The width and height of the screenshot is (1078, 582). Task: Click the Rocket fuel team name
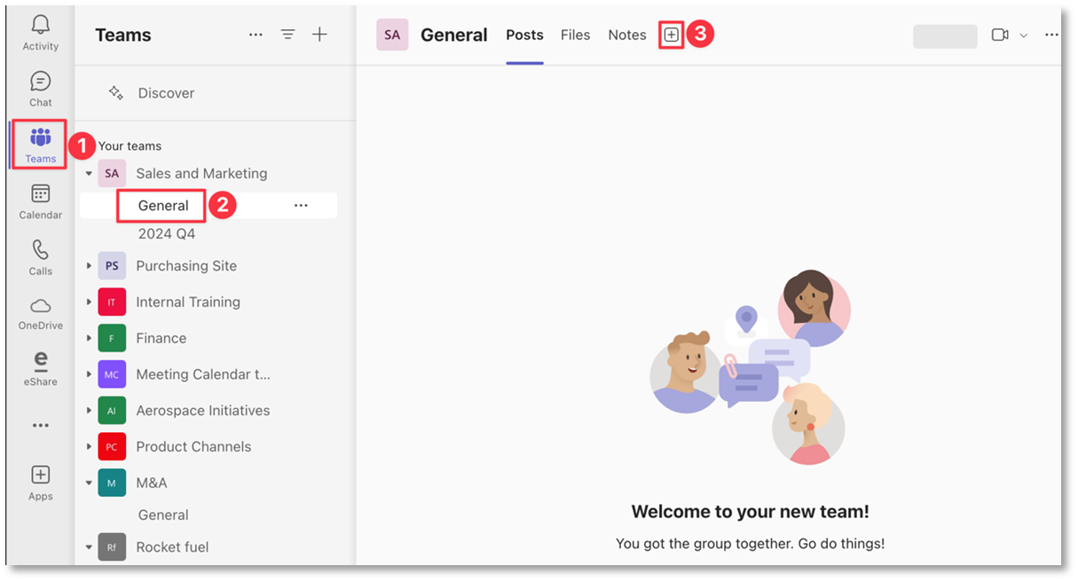[x=172, y=547]
